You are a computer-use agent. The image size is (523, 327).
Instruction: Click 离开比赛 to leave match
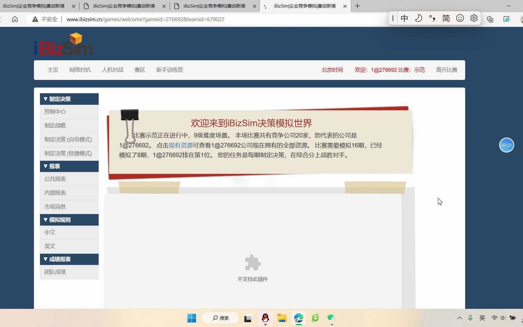pos(447,70)
